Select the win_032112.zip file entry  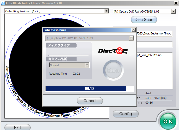[x=149, y=55]
